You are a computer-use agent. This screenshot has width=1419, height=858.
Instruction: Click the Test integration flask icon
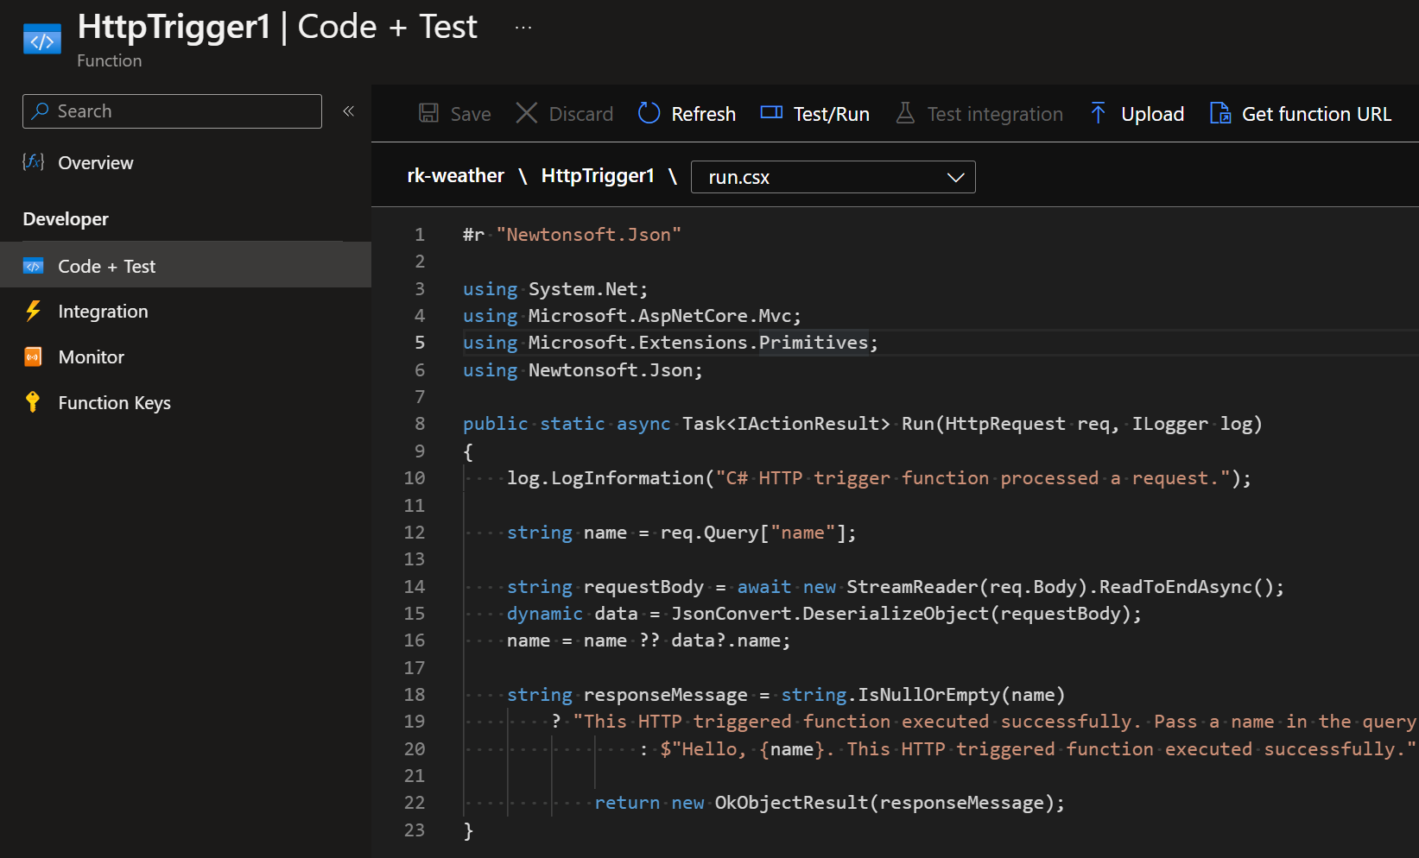click(904, 113)
